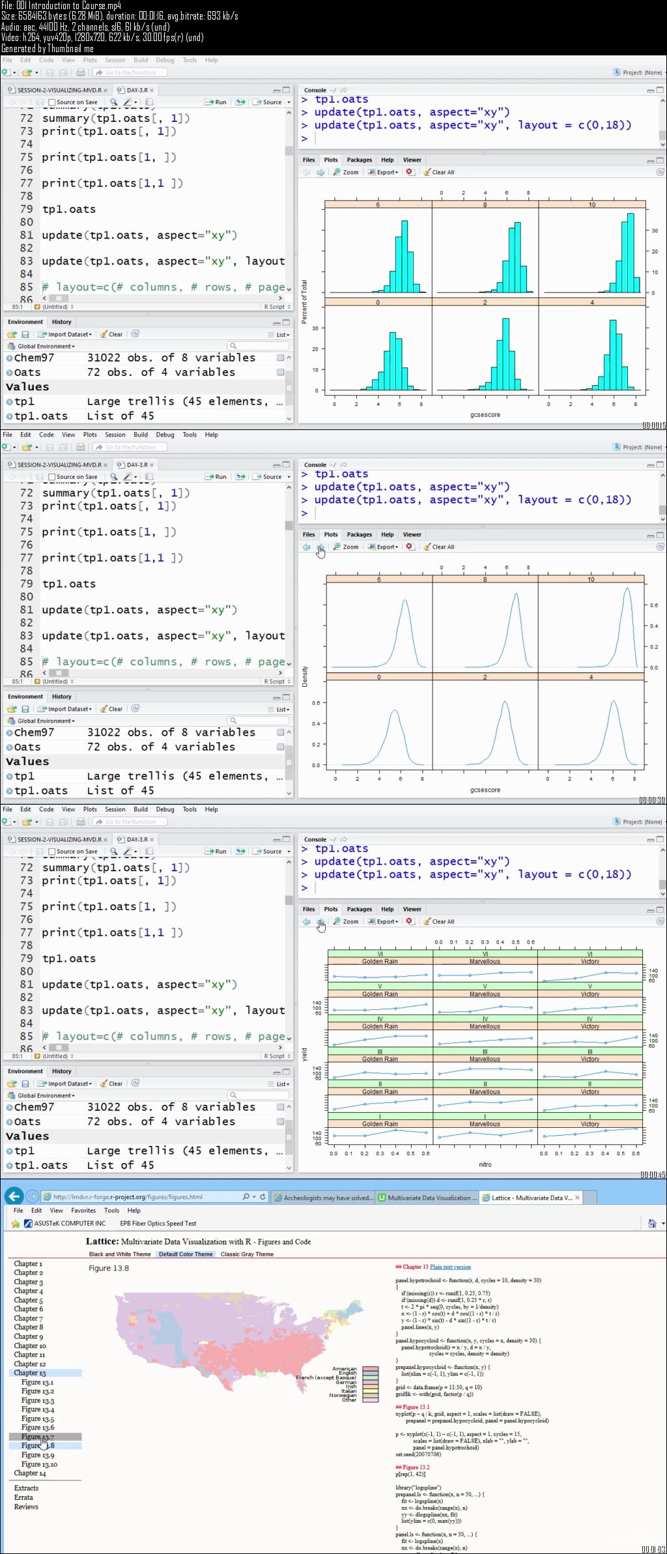Remove current plot via red X in histogram frame

coord(409,172)
